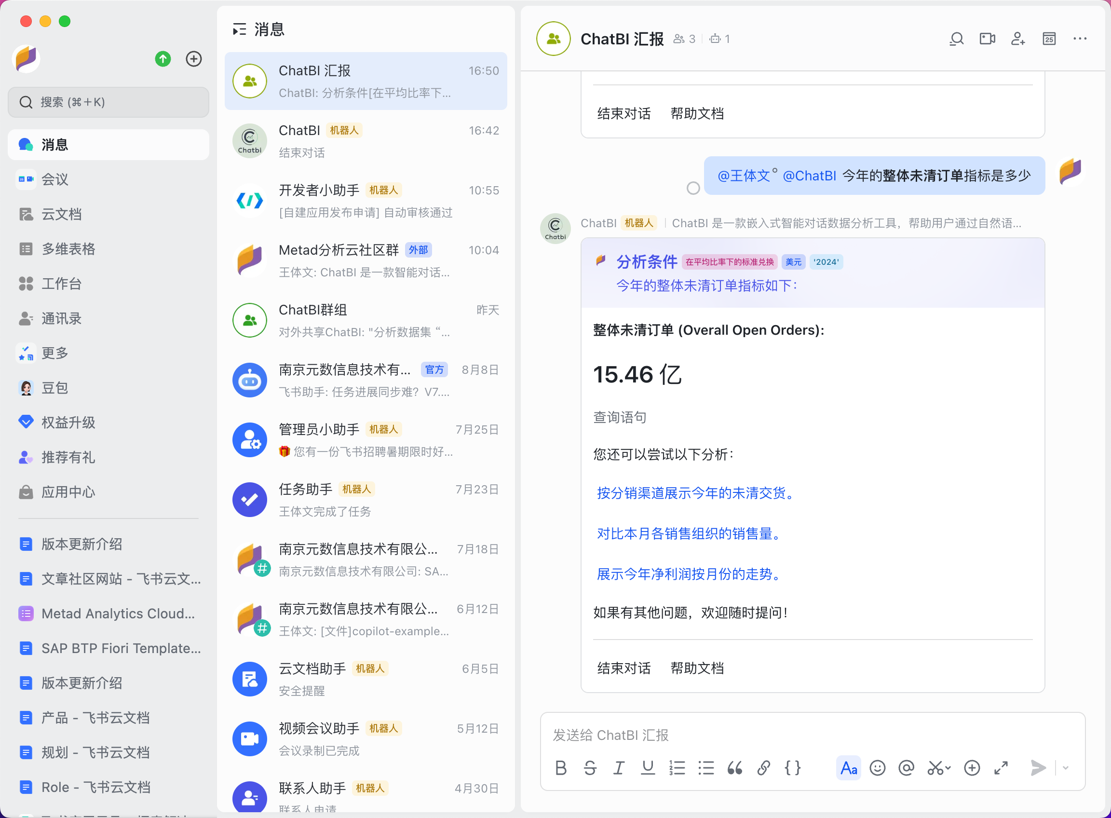This screenshot has height=818, width=1111.
Task: Expand 更多 in the left sidebar
Action: tap(55, 353)
